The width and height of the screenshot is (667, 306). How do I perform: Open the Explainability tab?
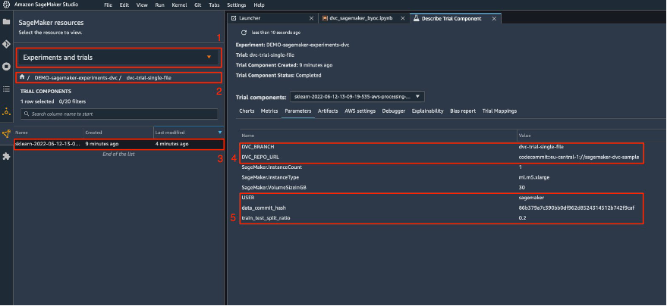coord(427,111)
